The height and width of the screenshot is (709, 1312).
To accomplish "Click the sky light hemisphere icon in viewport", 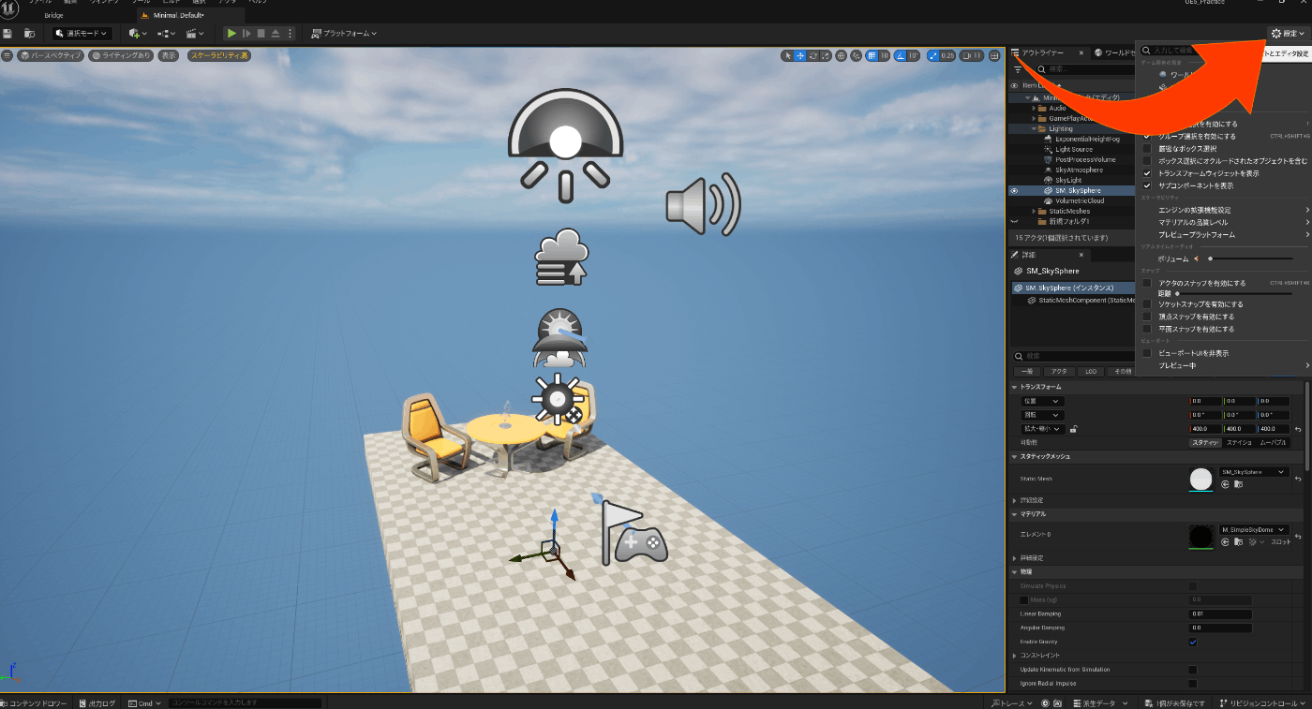I will 565,144.
